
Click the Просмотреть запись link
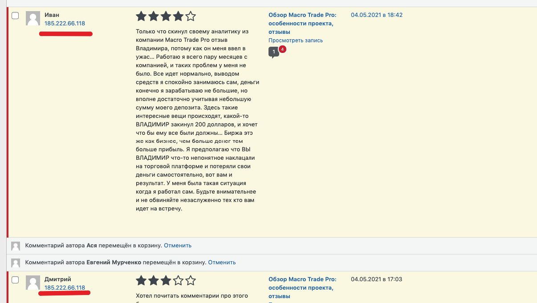(x=296, y=40)
